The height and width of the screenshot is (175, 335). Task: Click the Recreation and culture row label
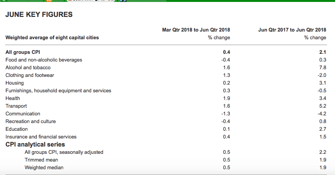tap(30, 121)
